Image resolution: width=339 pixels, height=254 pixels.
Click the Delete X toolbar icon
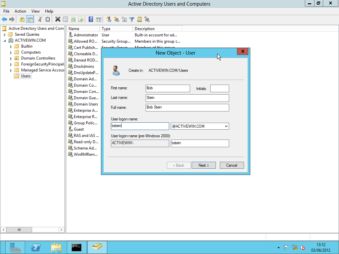tap(58, 20)
